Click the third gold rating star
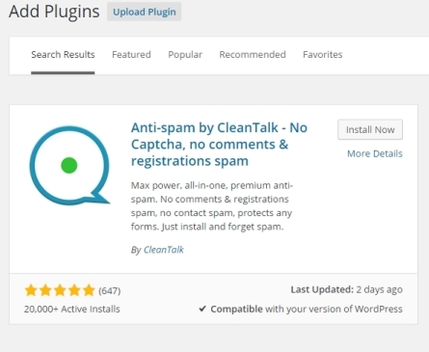Viewport: 429px width, 352px height. coord(60,290)
